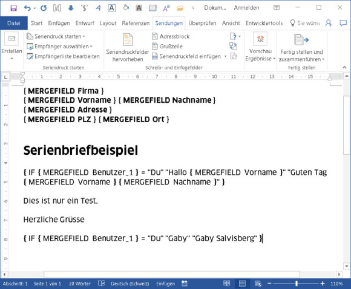This screenshot has height=289, width=351.
Task: Toggle the Einfügen overtype mode in status bar
Action: tap(165, 284)
